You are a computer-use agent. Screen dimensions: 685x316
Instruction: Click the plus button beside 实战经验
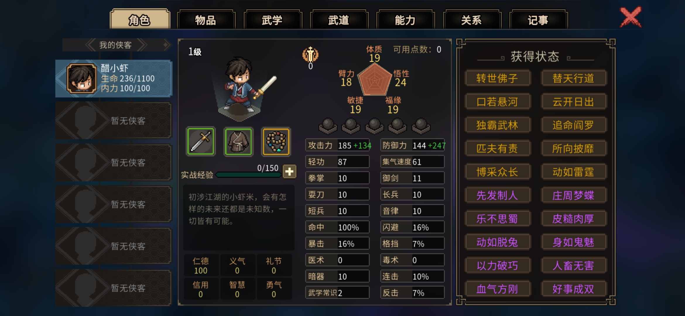click(x=290, y=171)
